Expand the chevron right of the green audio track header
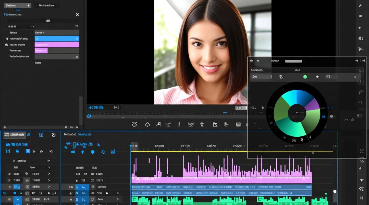This screenshot has height=205, width=369. (x=118, y=200)
